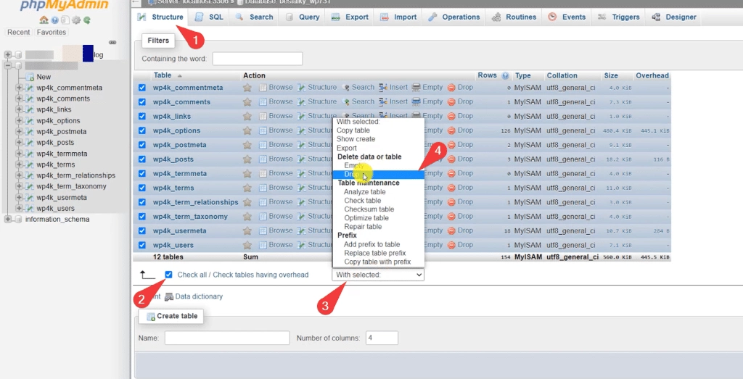743x379 pixels.
Task: Click Drop icon for wp4k_posts row
Action: pyautogui.click(x=451, y=159)
